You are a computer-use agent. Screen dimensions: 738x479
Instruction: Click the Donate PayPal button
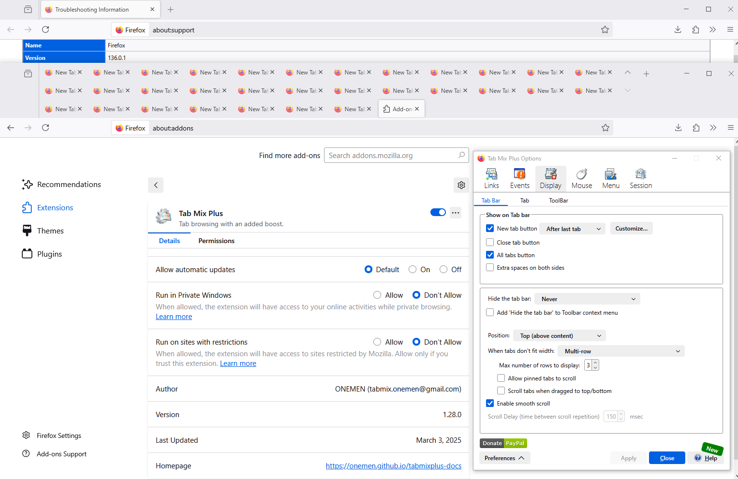click(503, 443)
